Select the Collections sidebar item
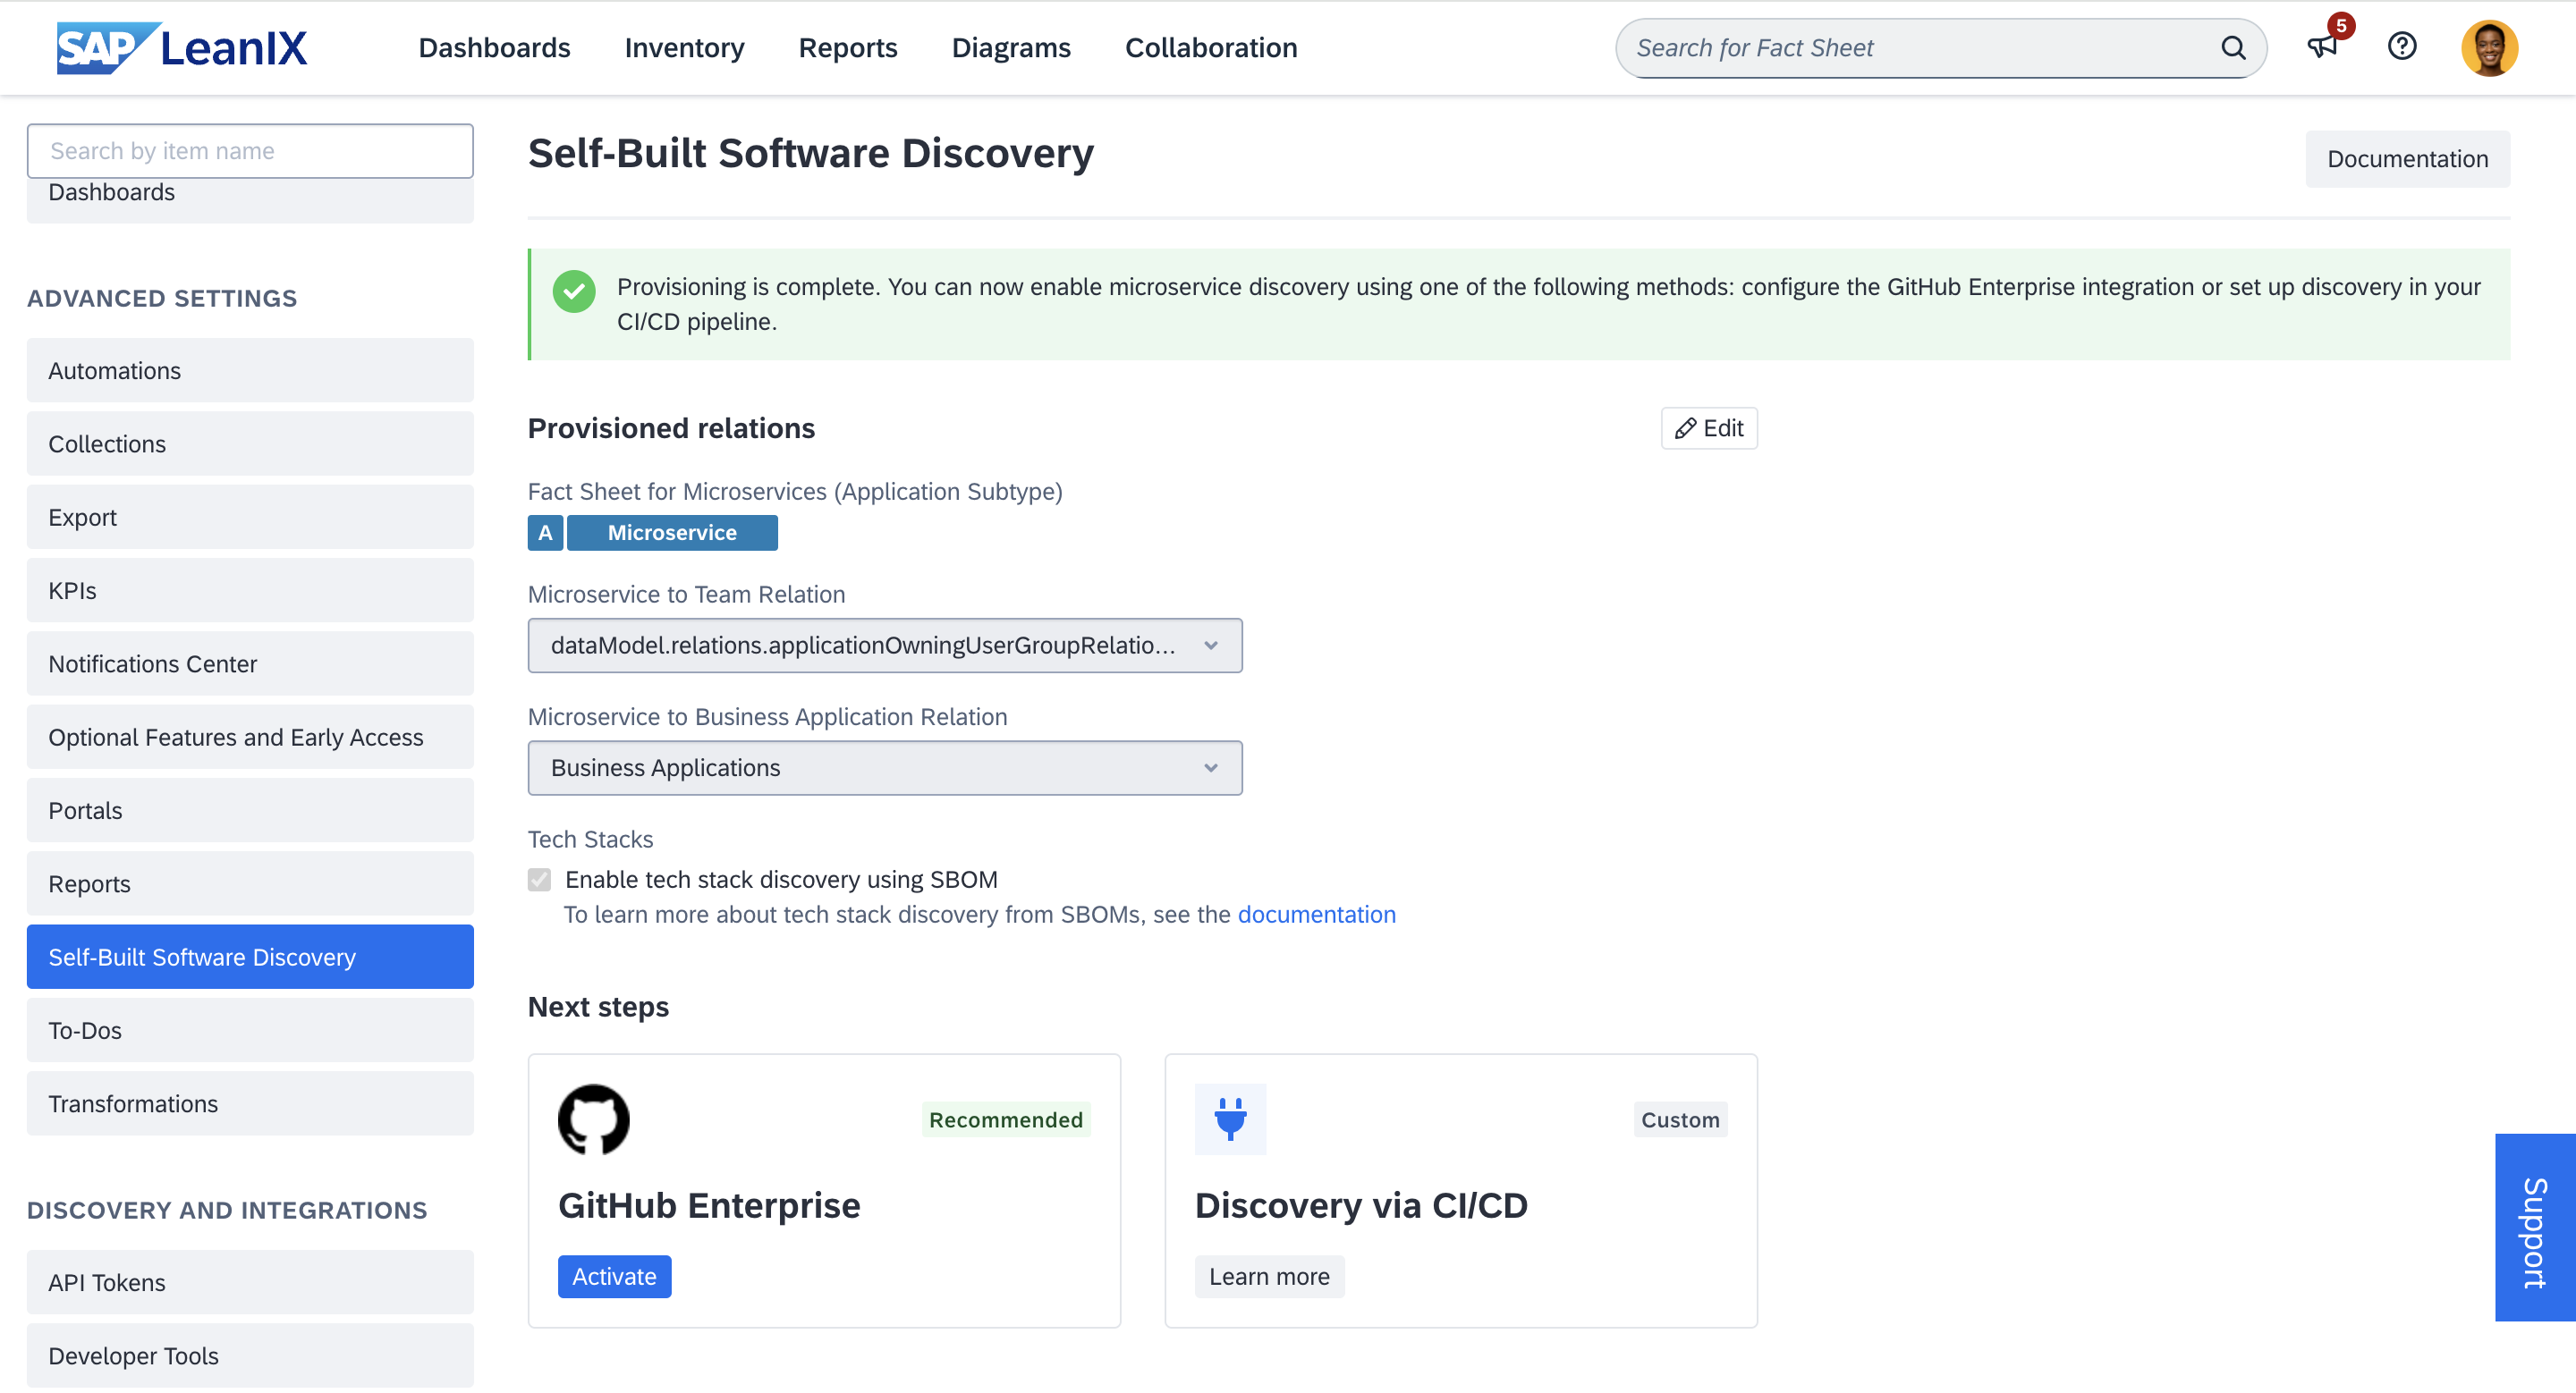Image resolution: width=2576 pixels, height=1393 pixels. click(x=249, y=443)
